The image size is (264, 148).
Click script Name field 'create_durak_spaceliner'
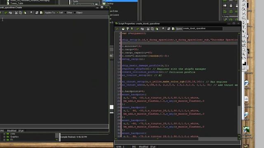click(203, 28)
